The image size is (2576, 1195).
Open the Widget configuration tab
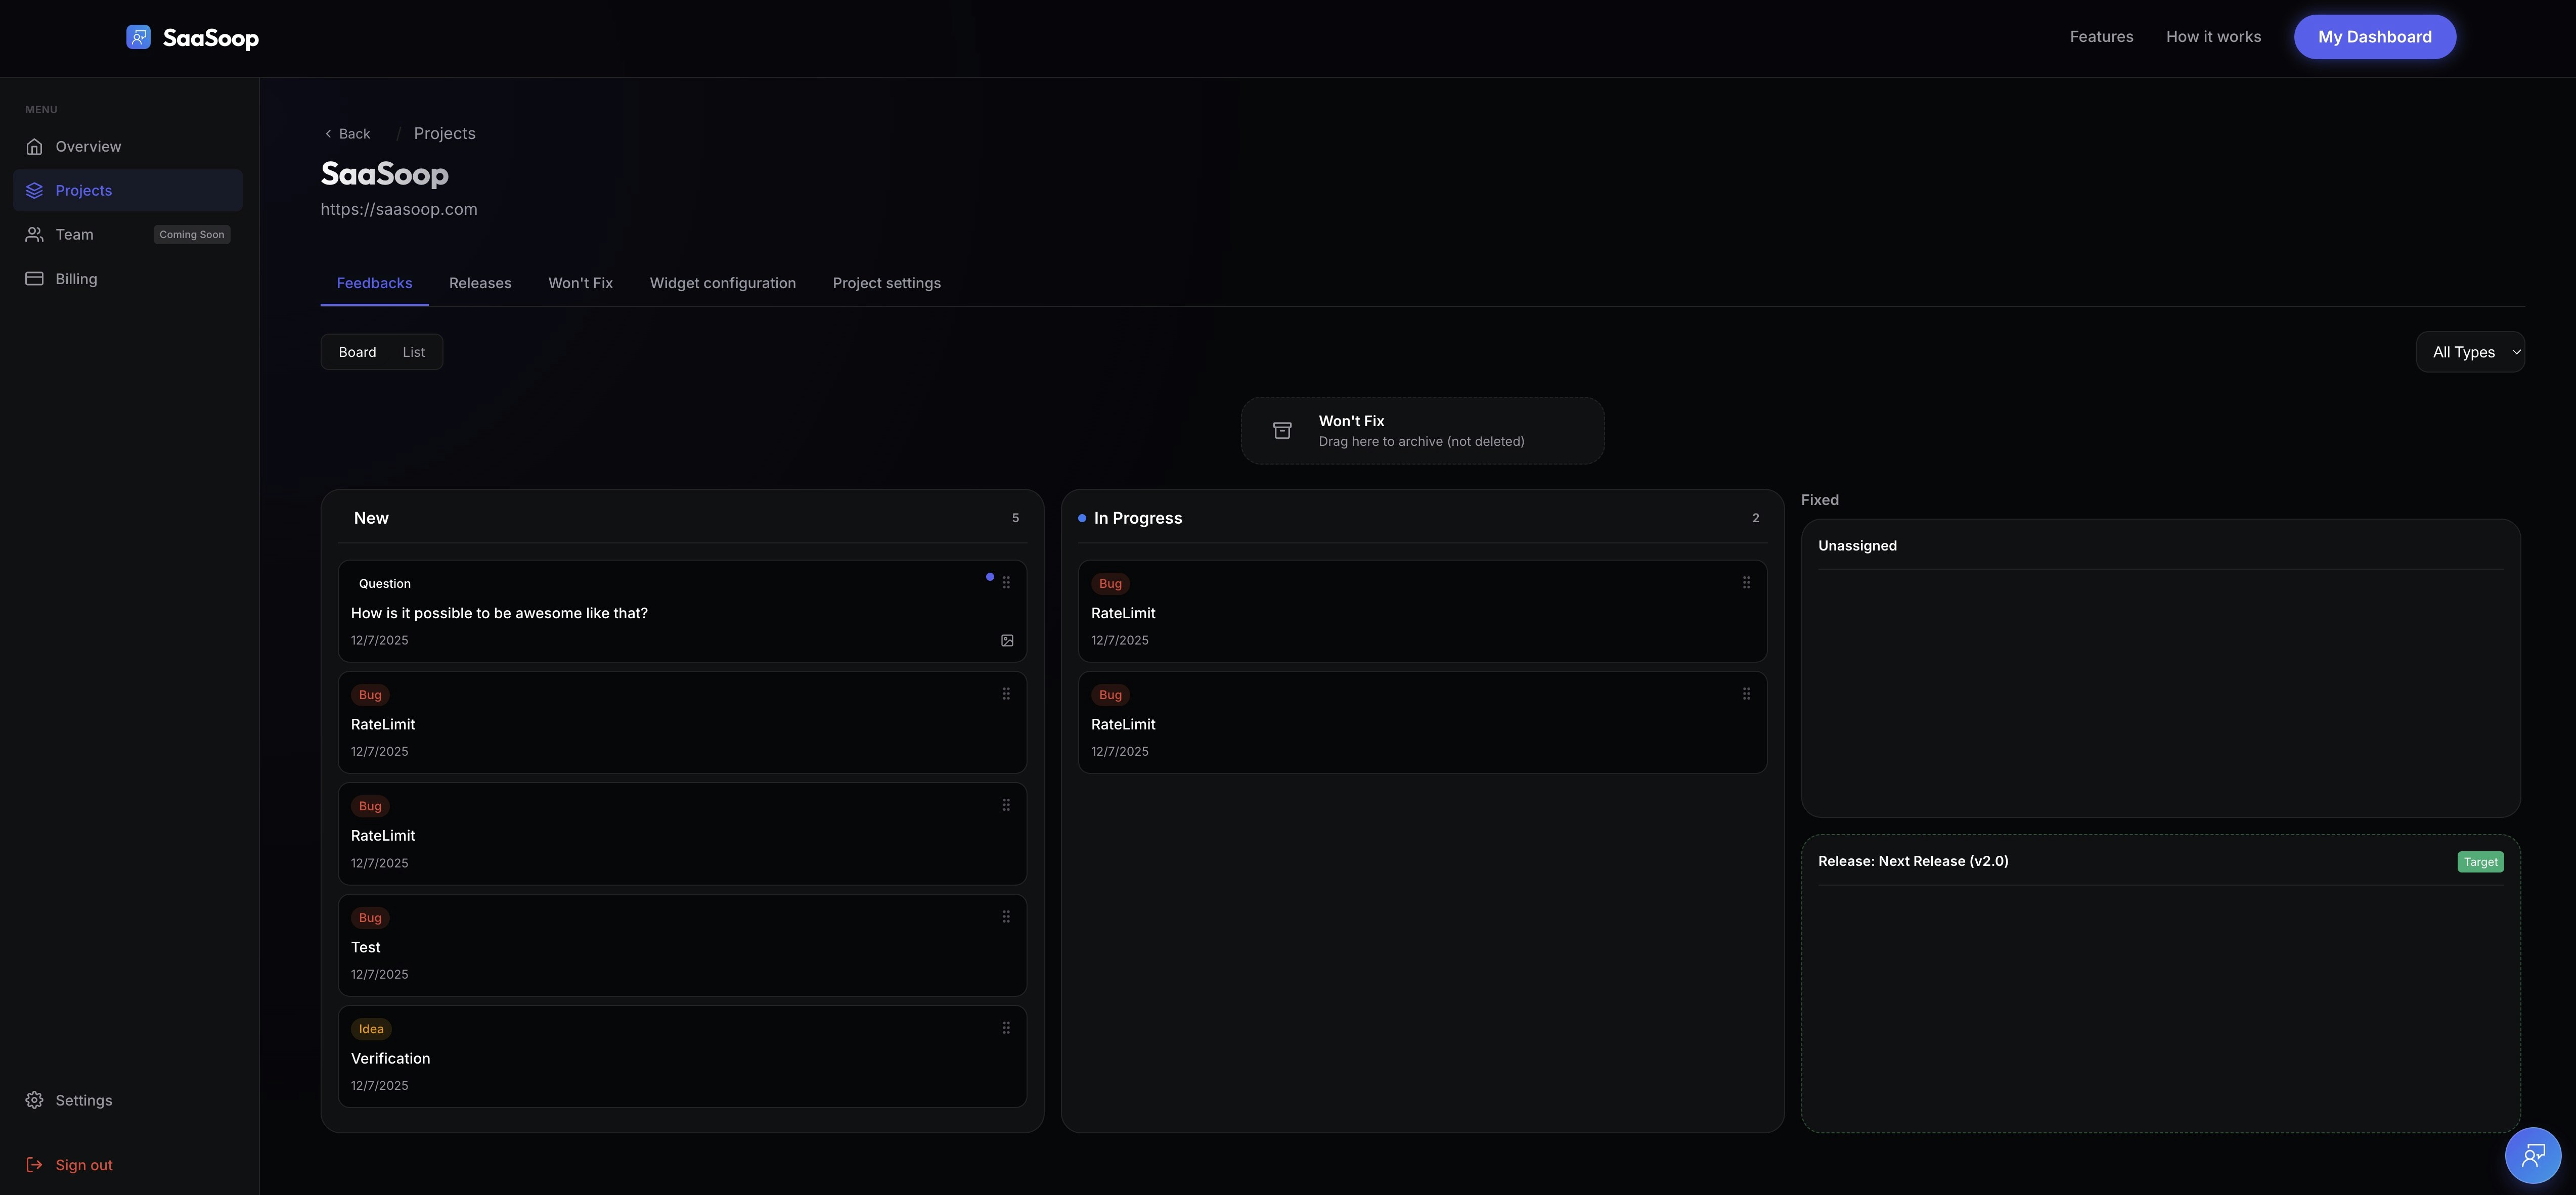(x=723, y=283)
